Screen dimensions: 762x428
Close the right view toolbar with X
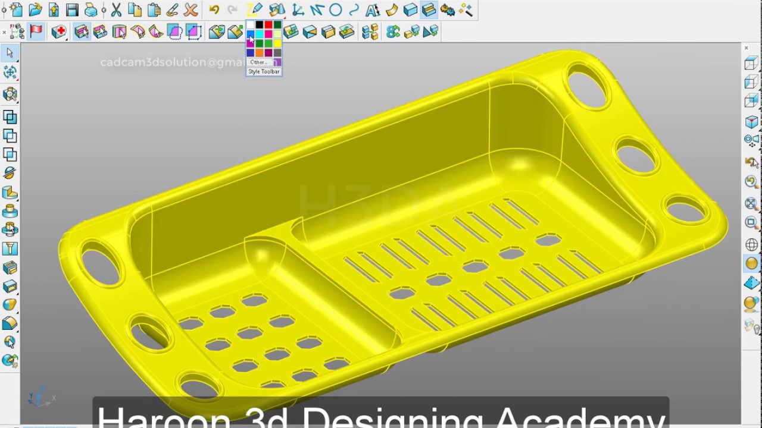tap(746, 48)
